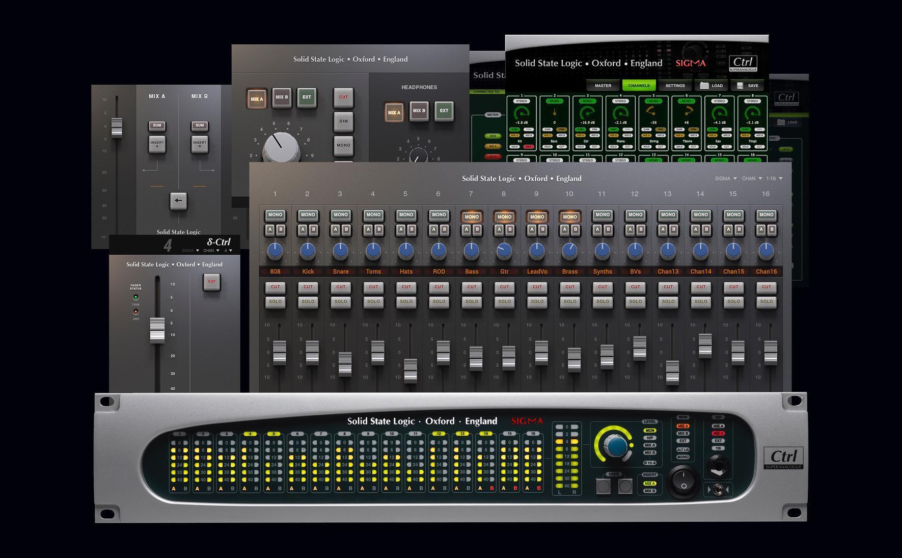
Task: Click the folder icon on the LOAD button
Action: 704,86
